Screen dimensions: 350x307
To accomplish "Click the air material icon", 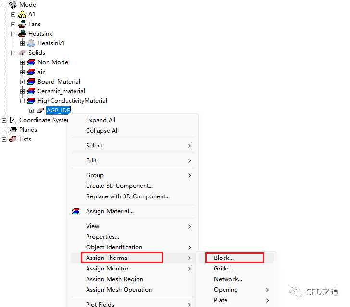I will coord(31,72).
